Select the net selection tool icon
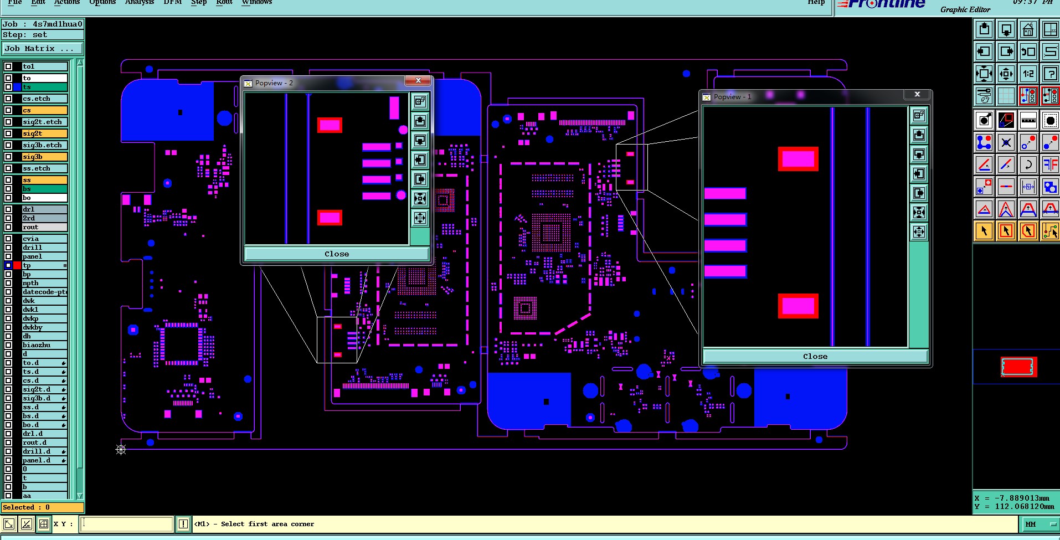 (x=1050, y=230)
